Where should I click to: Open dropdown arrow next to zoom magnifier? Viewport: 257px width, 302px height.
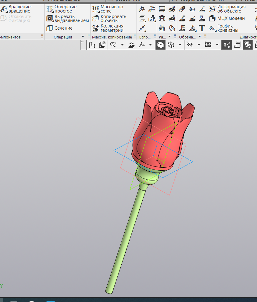[122, 45]
